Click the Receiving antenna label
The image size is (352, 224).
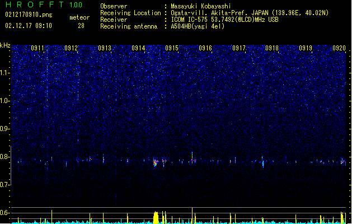click(x=129, y=26)
